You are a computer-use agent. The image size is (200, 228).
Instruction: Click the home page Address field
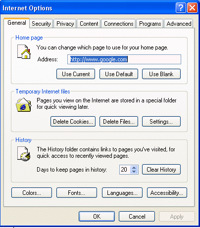[x=124, y=59]
